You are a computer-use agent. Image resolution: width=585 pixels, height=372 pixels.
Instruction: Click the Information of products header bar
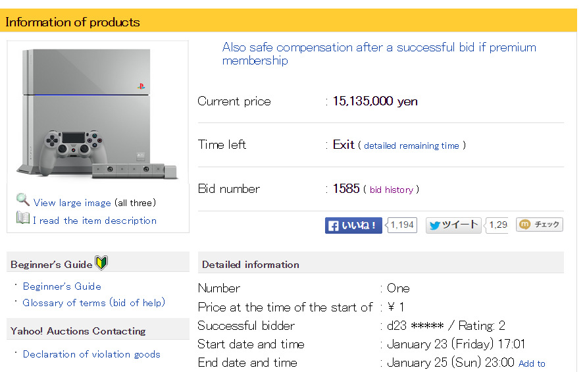[x=72, y=22]
